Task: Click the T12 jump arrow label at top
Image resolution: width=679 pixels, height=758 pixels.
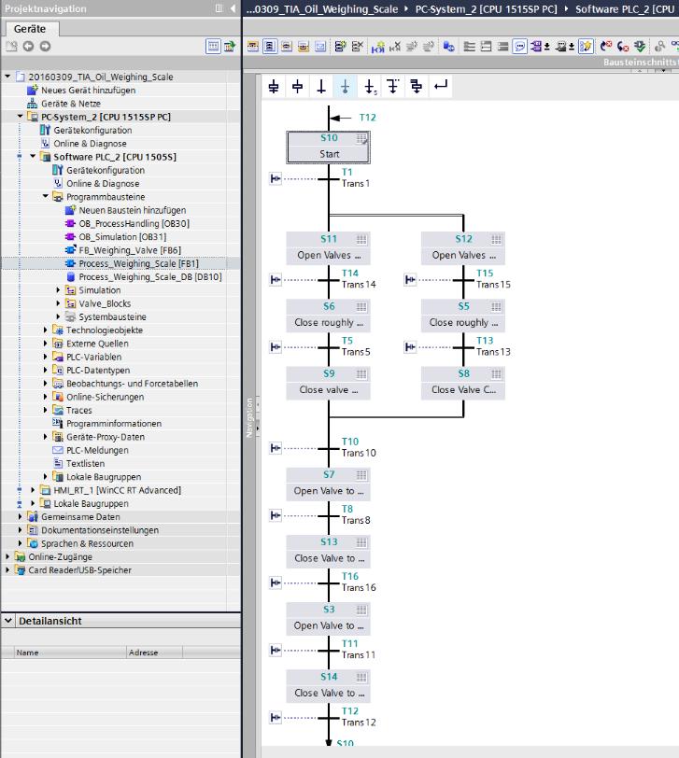Action: click(367, 118)
